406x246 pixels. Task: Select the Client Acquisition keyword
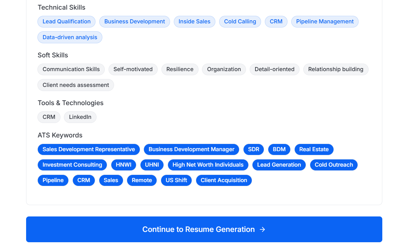[224, 180]
